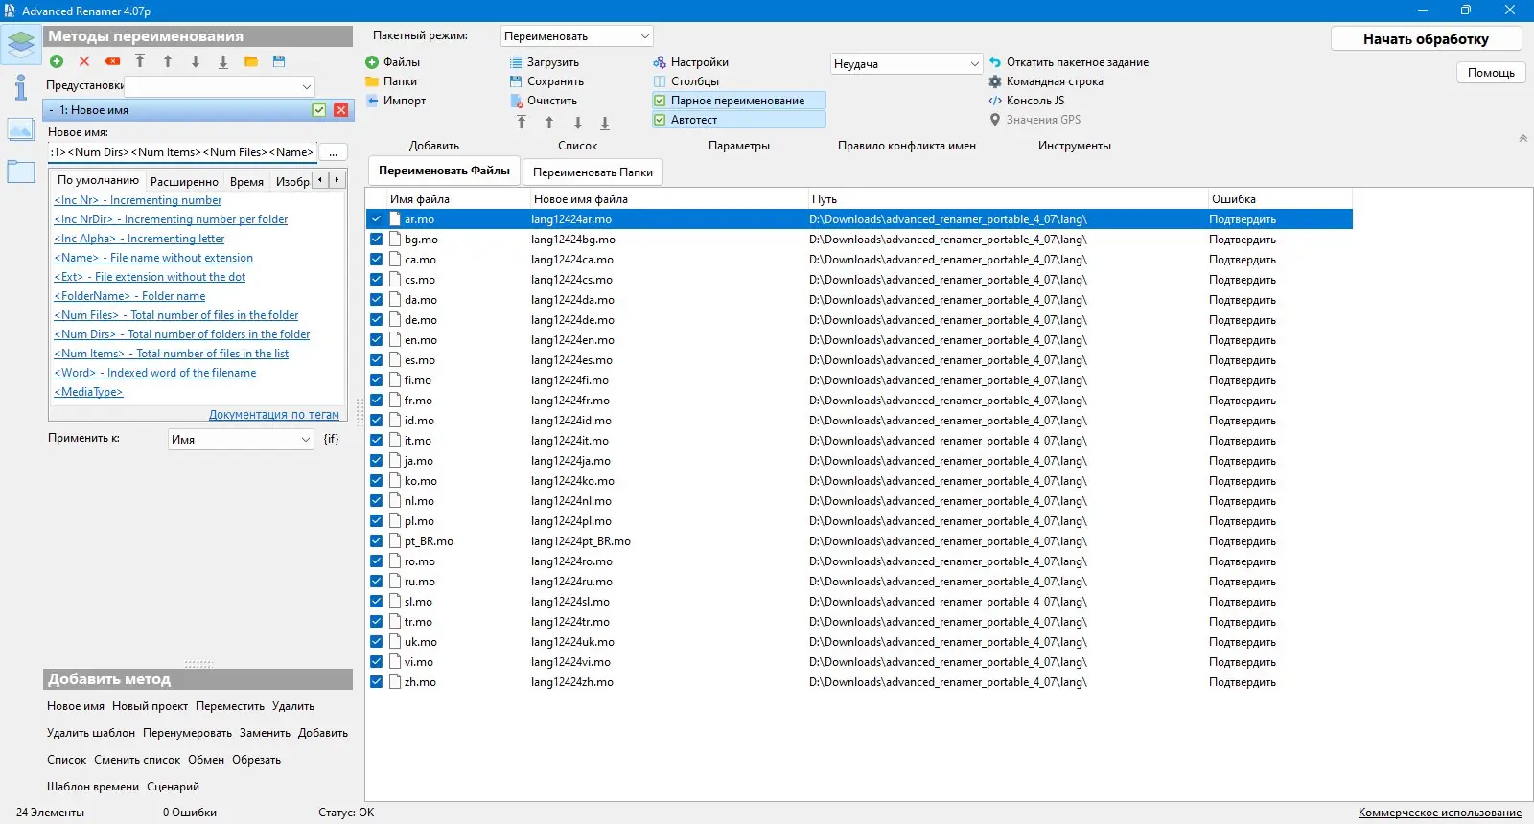1534x824 pixels.
Task: Remove method 1 with its red X
Action: [340, 110]
